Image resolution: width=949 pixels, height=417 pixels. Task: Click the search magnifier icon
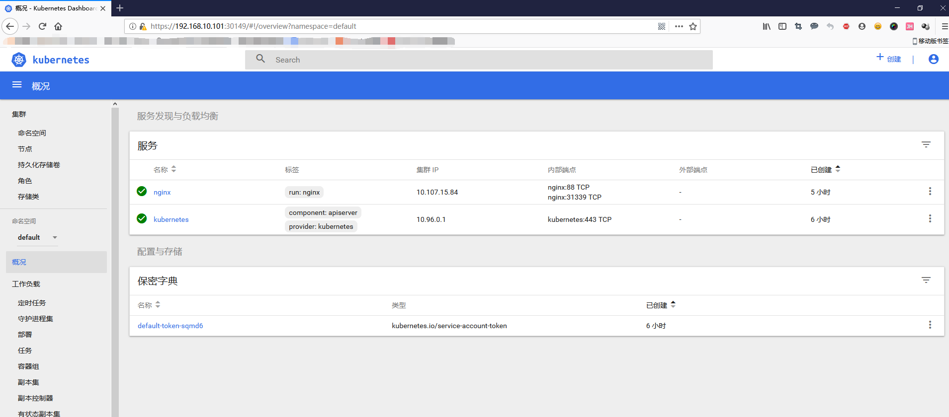pyautogui.click(x=260, y=59)
